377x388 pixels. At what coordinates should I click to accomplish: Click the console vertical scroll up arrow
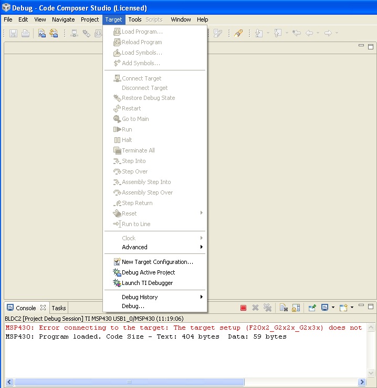[x=371, y=328]
